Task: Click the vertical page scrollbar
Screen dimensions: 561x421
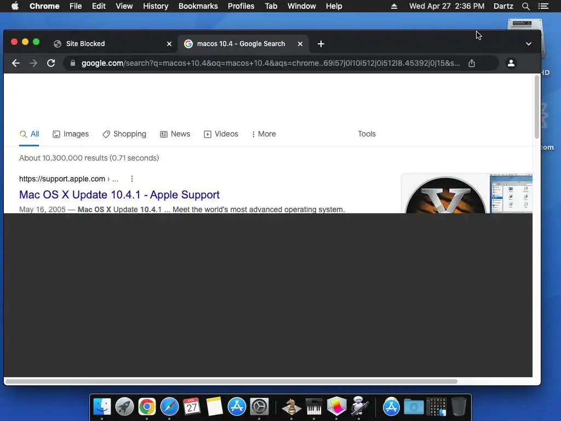Action: 537,106
